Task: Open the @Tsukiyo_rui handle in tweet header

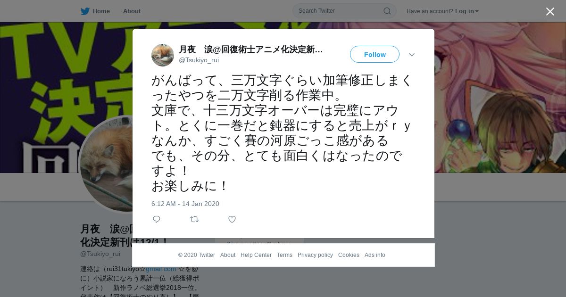Action: (199, 60)
